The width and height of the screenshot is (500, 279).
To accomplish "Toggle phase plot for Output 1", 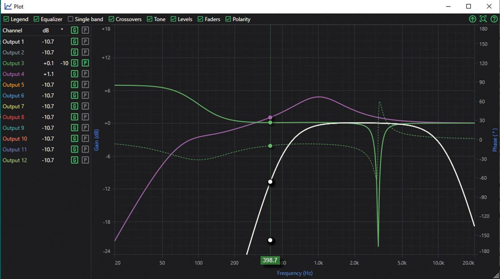I will click(x=85, y=42).
